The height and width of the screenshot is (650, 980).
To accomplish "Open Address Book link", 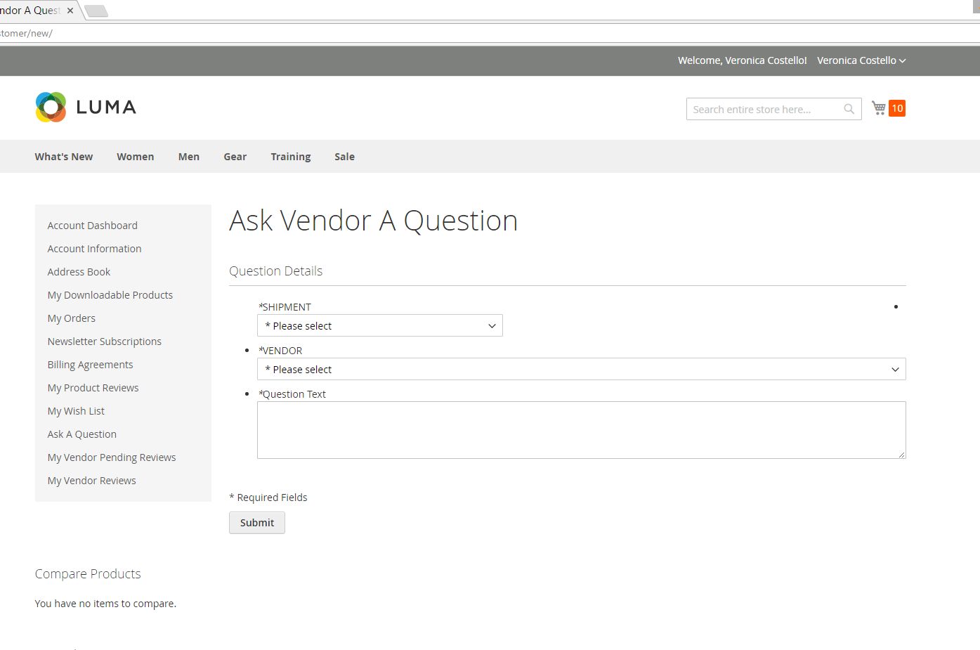I will pyautogui.click(x=79, y=272).
